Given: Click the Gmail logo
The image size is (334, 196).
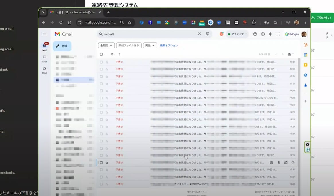Looking at the screenshot, I should click(x=63, y=34).
